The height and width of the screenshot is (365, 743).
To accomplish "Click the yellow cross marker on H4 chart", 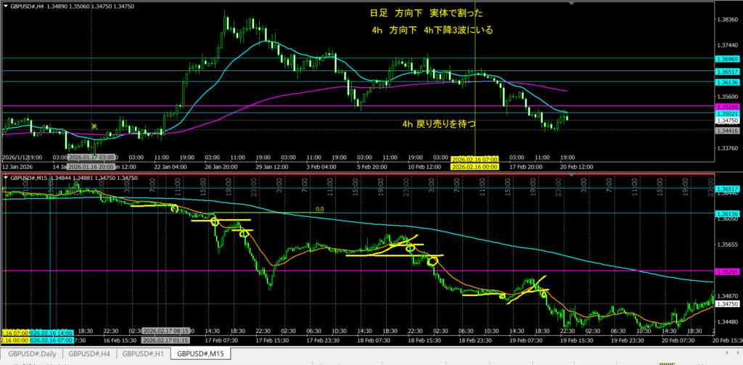I will click(94, 126).
